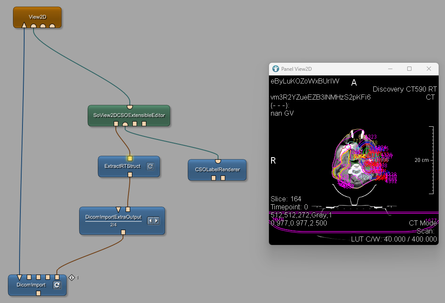
Task: Select the DicomImportExtraOutput module by its name
Action: 113,217
